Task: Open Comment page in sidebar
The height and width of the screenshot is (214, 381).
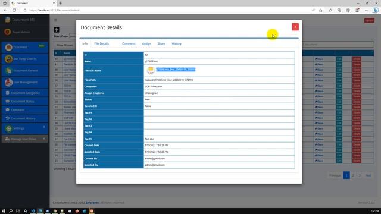Action: pos(25,109)
